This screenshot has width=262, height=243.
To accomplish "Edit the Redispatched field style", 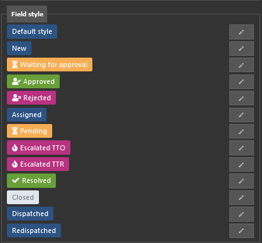I will [x=241, y=230].
